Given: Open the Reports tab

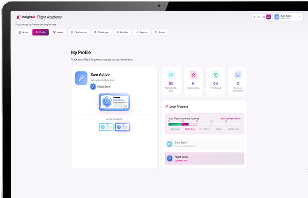Looking at the screenshot, I should [x=141, y=32].
